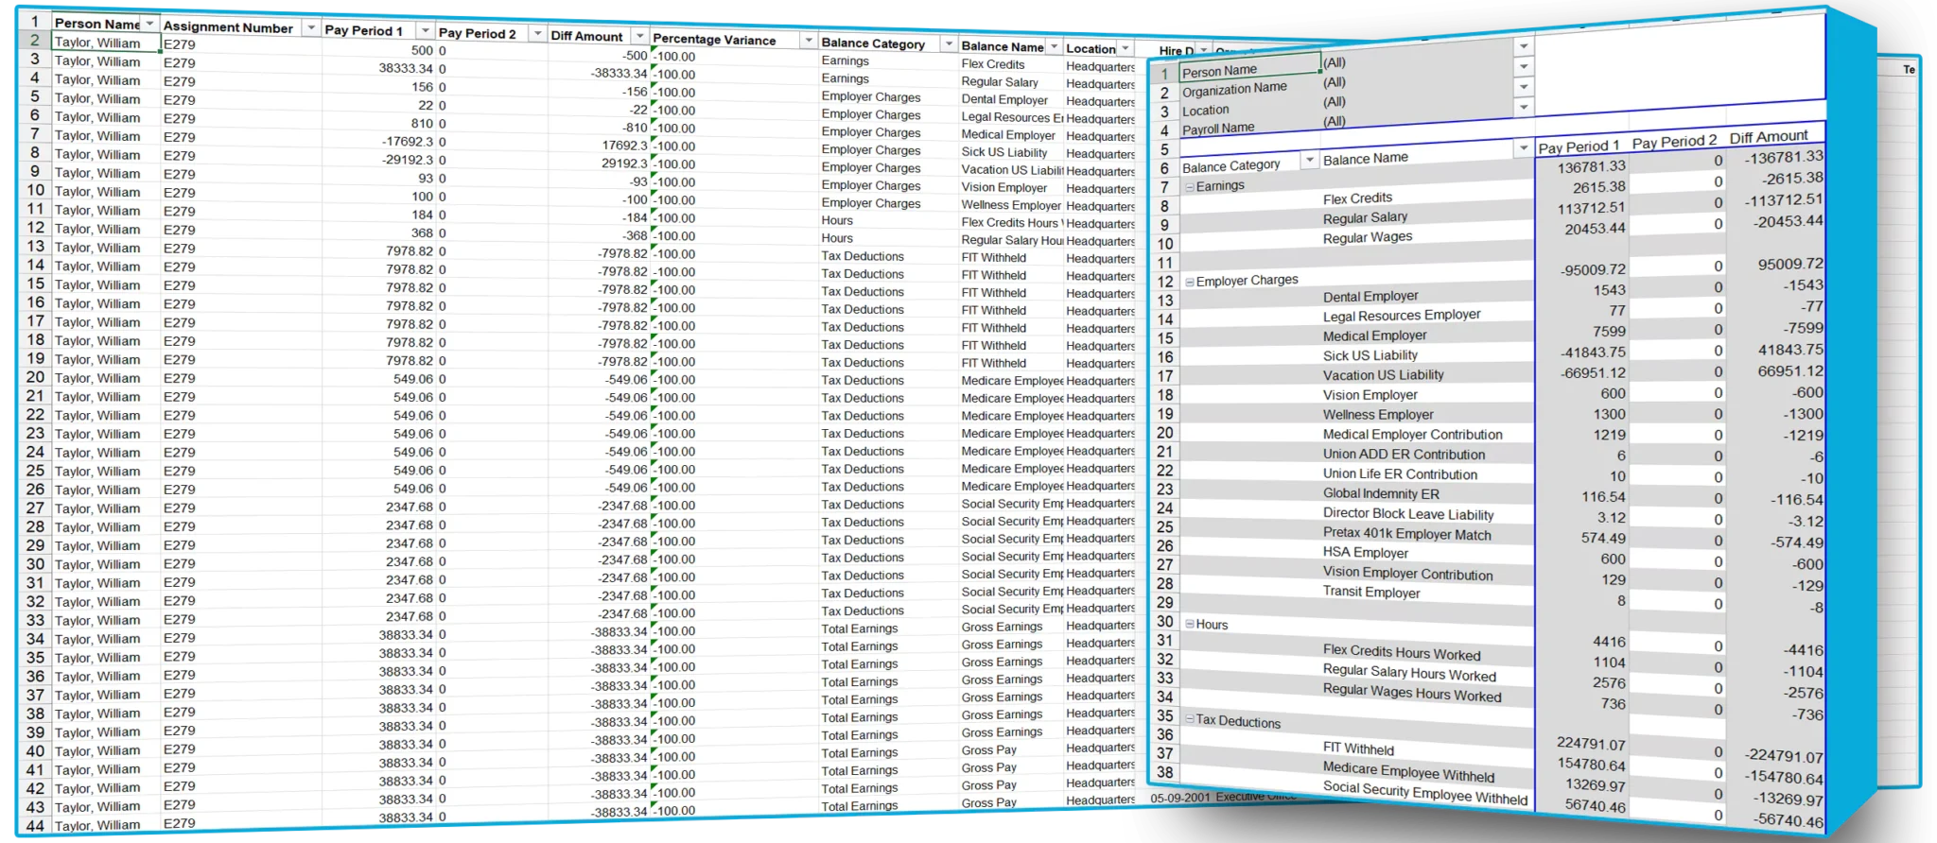Collapse the Employer Charges group
The image size is (1937, 843).
pos(1190,282)
